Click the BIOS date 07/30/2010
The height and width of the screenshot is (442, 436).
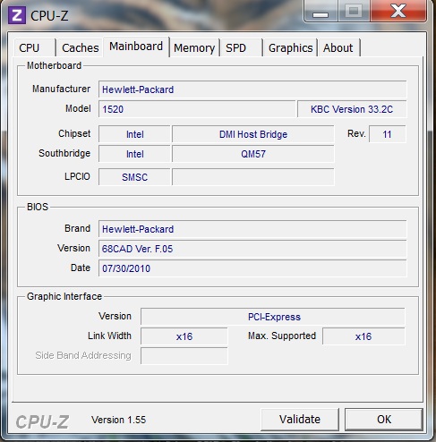[252, 268]
